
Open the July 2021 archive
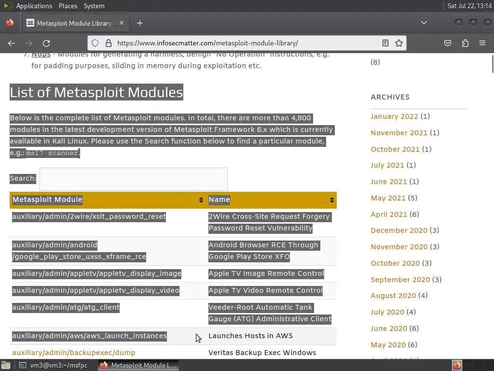point(387,165)
